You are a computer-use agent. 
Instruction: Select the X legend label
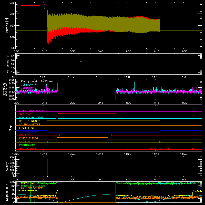[x=44, y=5]
